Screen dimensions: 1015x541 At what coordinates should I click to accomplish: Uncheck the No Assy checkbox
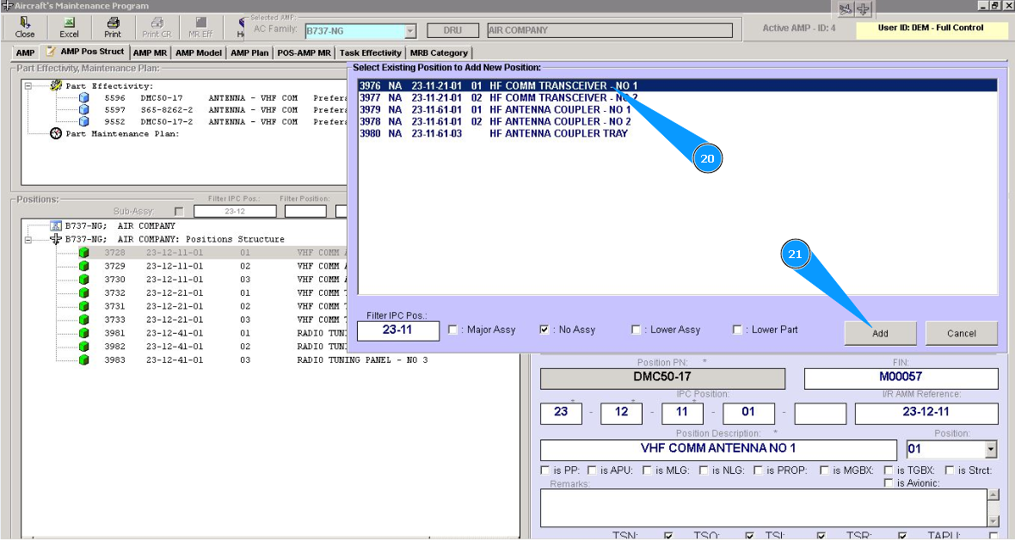tap(544, 329)
